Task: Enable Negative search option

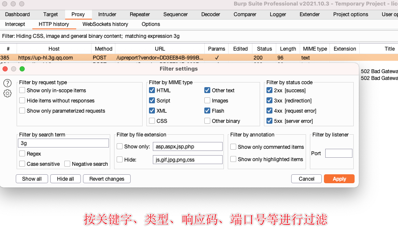Action: coord(67,164)
